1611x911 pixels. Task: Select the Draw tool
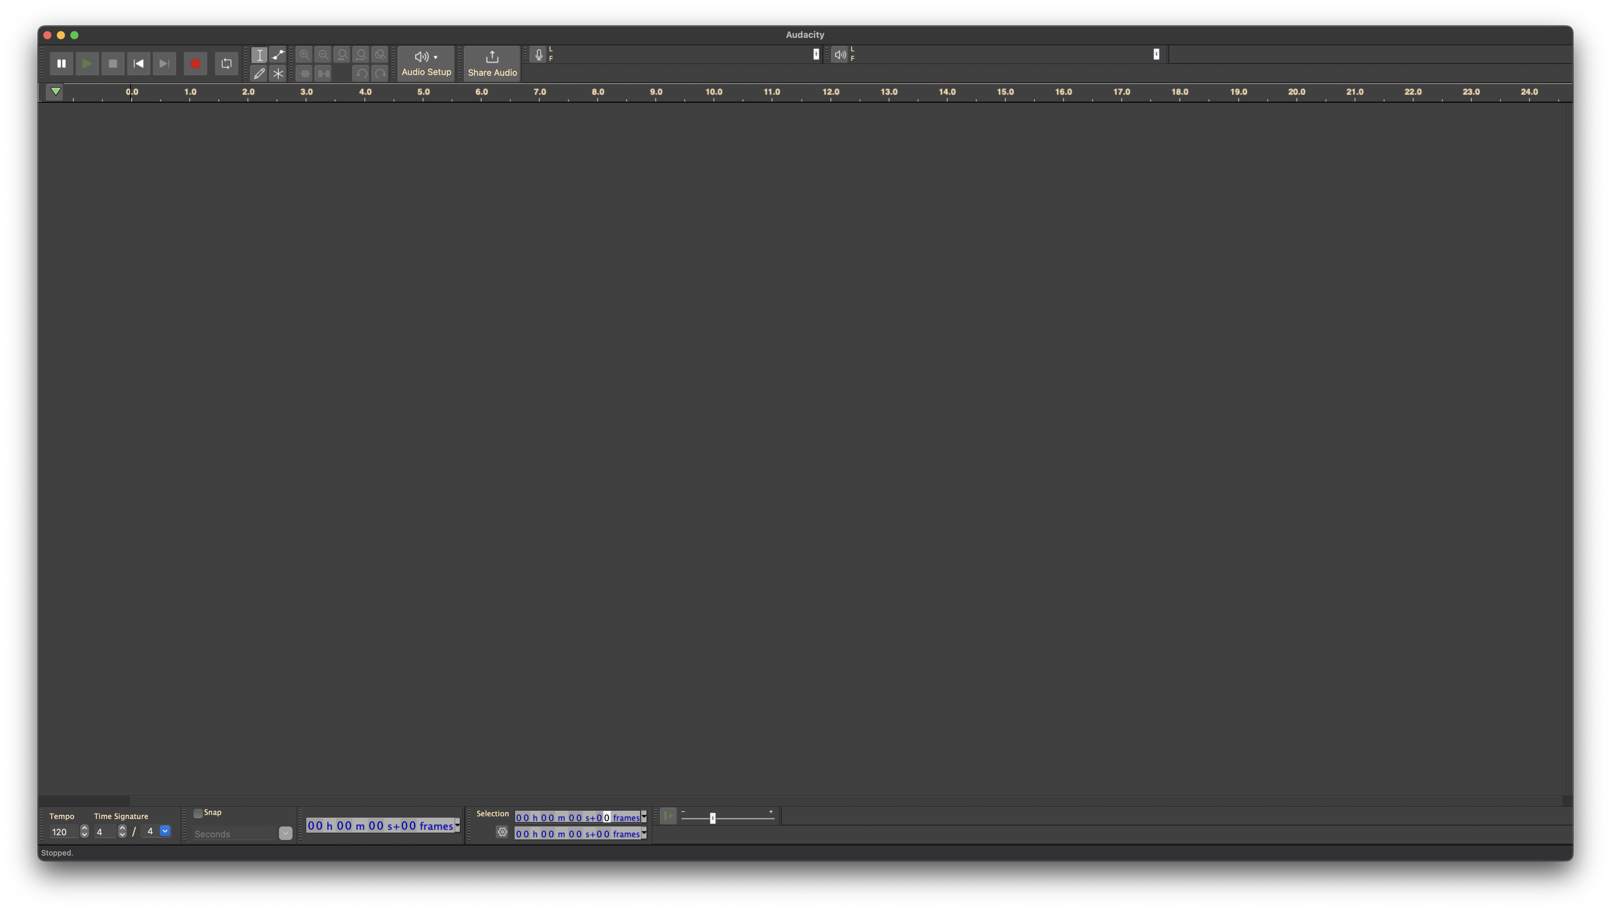pos(260,73)
